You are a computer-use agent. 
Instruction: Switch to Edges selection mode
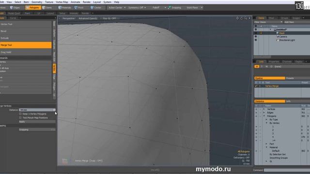(15, 8)
